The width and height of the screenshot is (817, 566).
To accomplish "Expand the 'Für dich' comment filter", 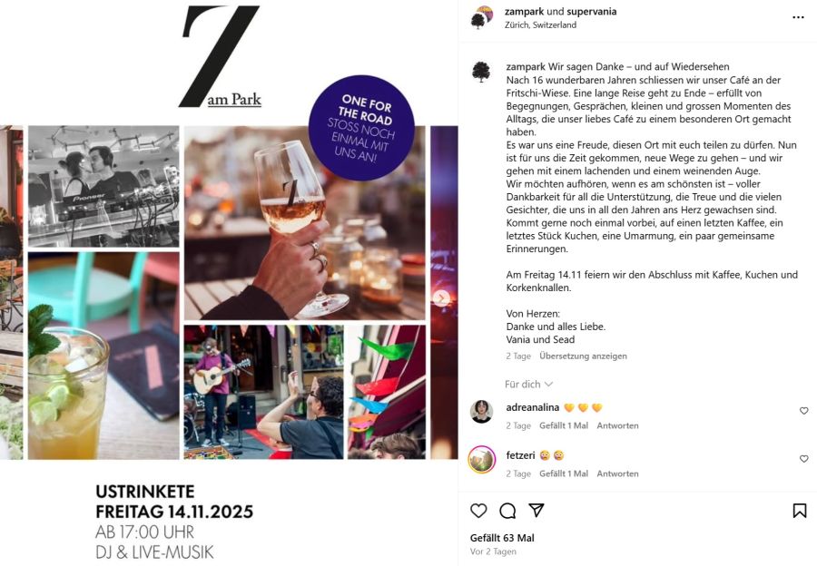I will pyautogui.click(x=528, y=385).
